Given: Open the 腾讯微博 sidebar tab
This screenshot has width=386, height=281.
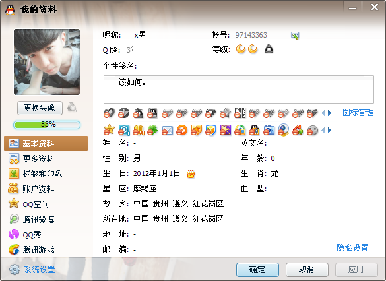Looking at the screenshot, I should pyautogui.click(x=46, y=219).
